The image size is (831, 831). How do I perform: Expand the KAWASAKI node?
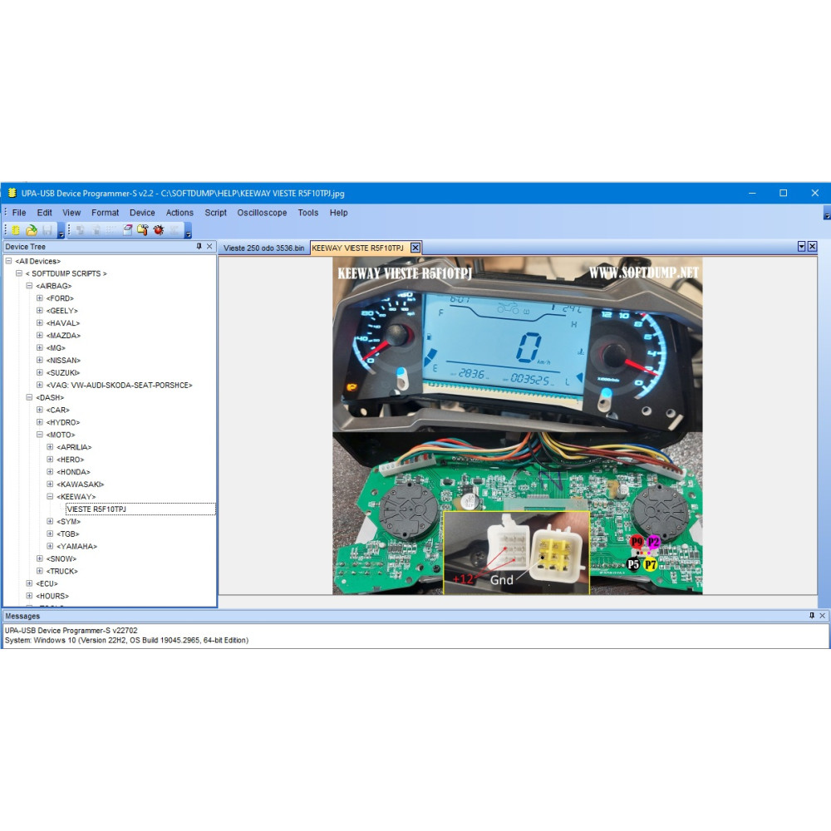(x=50, y=484)
